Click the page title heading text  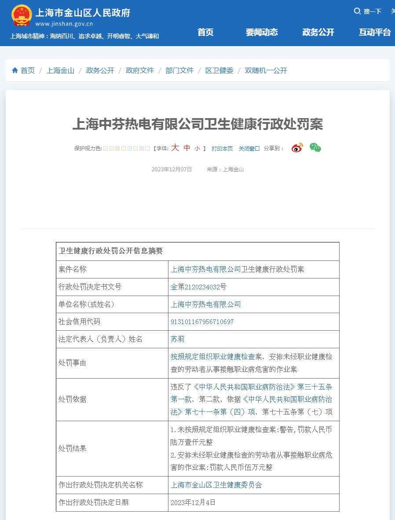click(x=197, y=124)
